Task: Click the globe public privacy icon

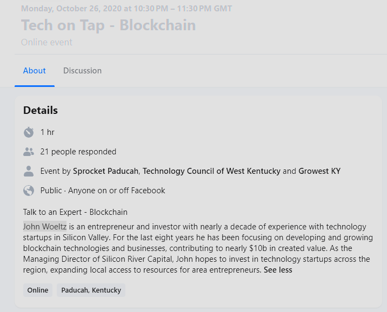Action: [29, 191]
